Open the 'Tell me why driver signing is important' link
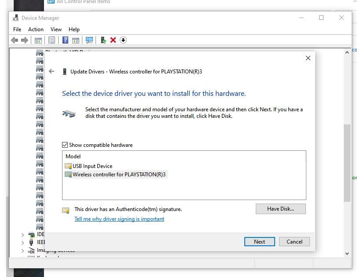Viewport: 357px width, 277px height. (x=119, y=219)
